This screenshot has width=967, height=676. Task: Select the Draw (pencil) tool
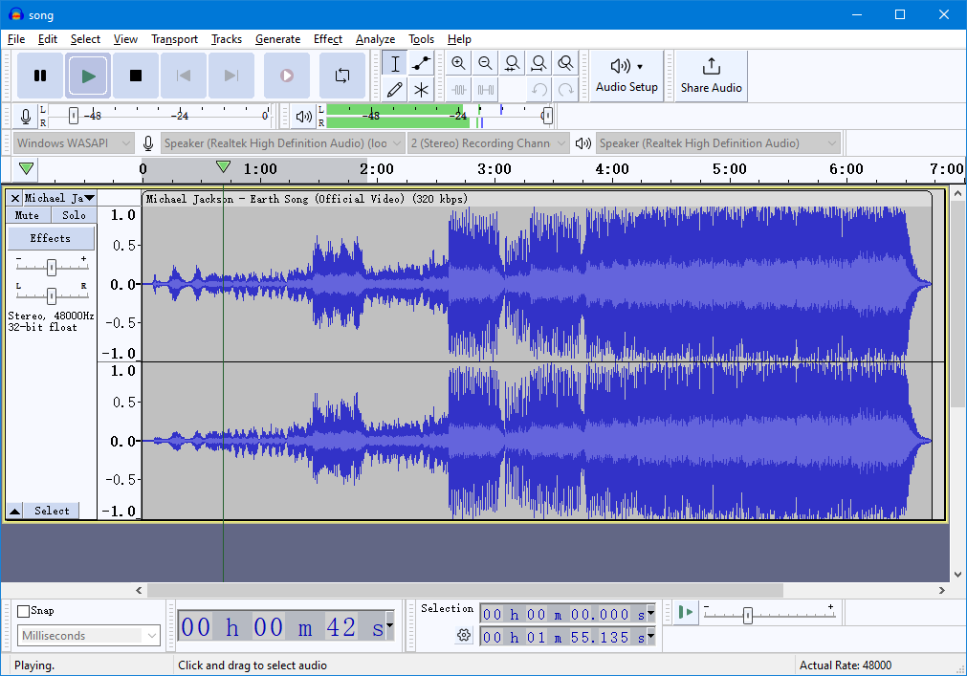tap(395, 90)
